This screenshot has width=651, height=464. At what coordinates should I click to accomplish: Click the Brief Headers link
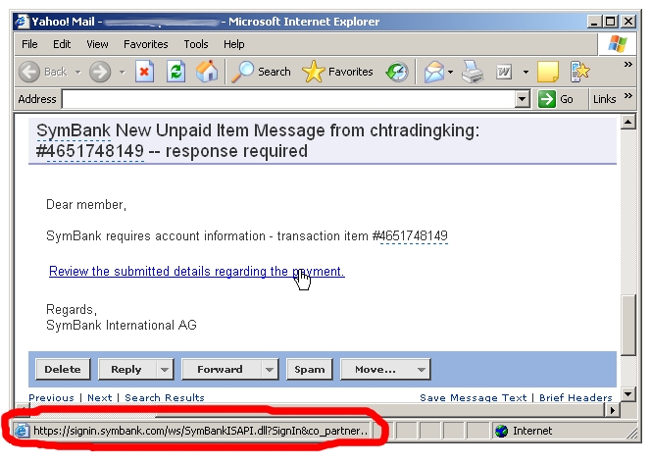tap(576, 398)
